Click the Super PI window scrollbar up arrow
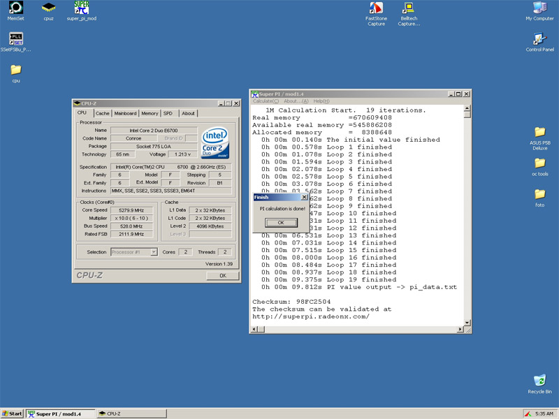 (467, 109)
